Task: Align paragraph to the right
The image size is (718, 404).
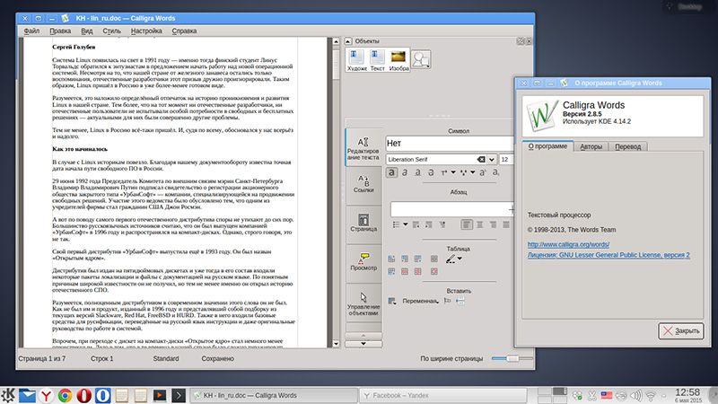Action: (x=493, y=224)
